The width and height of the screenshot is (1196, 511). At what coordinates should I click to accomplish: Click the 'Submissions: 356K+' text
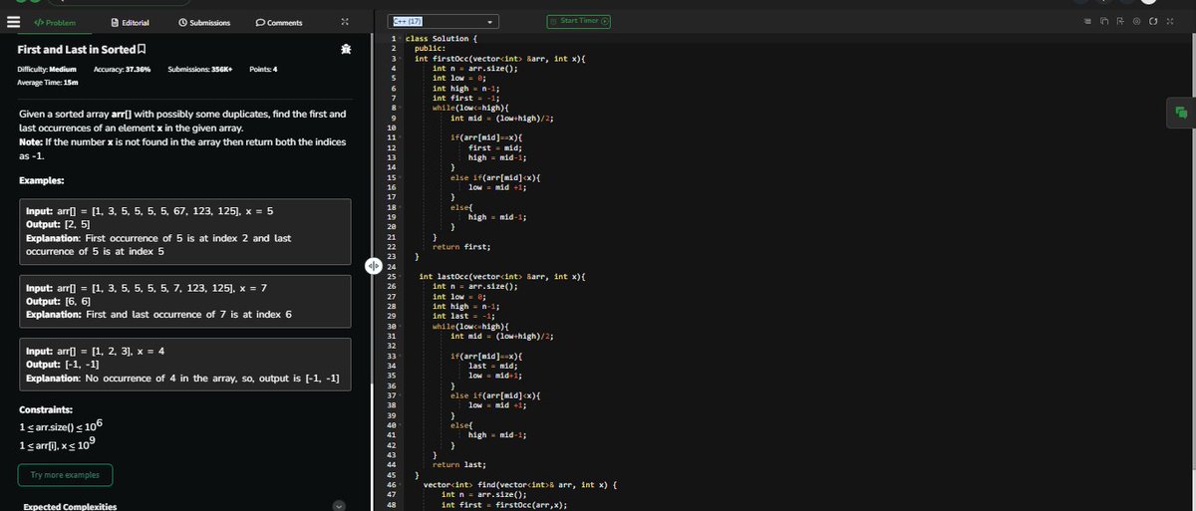[200, 69]
